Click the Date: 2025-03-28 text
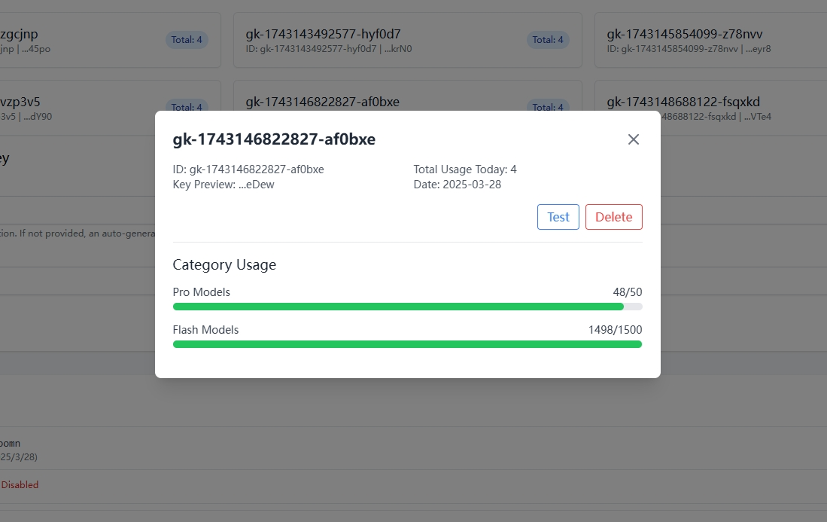The image size is (827, 522). [457, 185]
